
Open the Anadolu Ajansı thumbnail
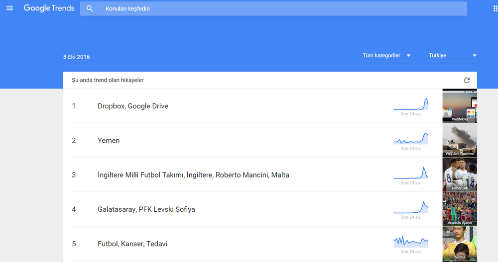pos(460,209)
